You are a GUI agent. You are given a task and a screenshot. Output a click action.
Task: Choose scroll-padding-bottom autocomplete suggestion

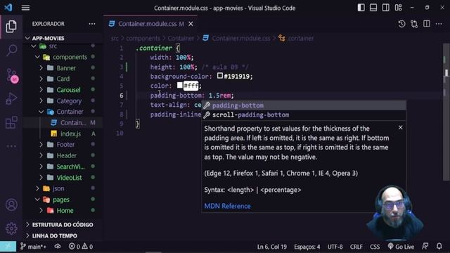304,115
